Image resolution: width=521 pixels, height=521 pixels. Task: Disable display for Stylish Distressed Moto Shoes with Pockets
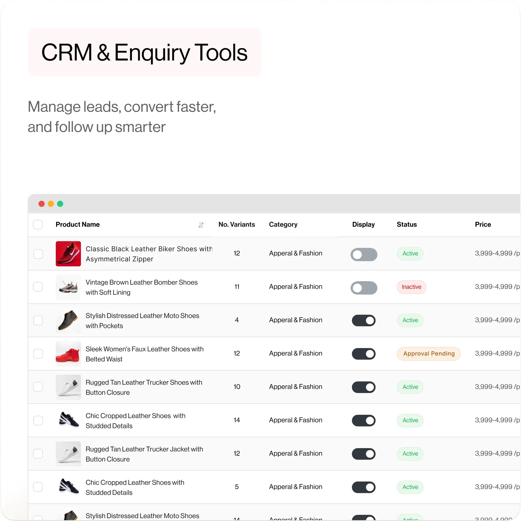click(364, 320)
